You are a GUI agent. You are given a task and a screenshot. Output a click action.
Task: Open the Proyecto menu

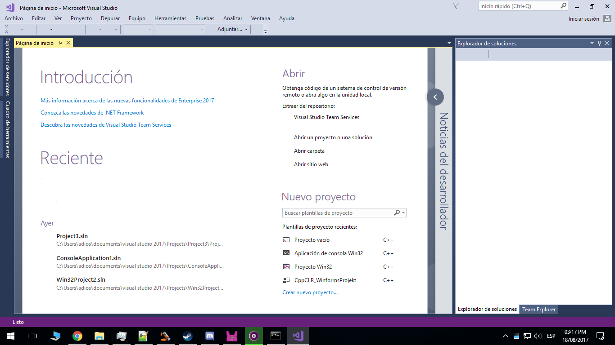coord(81,18)
